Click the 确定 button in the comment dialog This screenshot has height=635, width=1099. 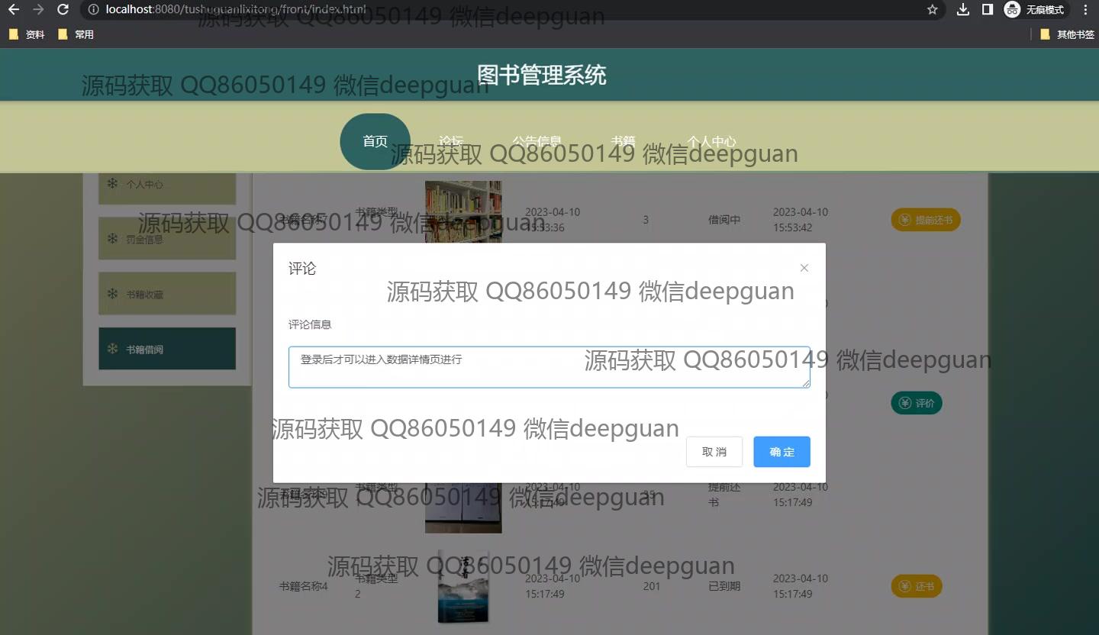[x=782, y=452]
